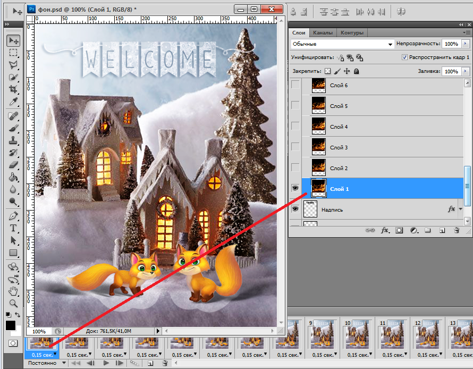
Task: Show Слой 5 layer visibility
Action: tap(295, 106)
